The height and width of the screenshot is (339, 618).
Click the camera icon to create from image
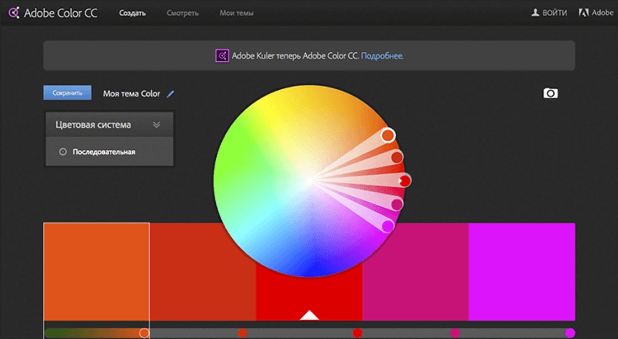551,93
